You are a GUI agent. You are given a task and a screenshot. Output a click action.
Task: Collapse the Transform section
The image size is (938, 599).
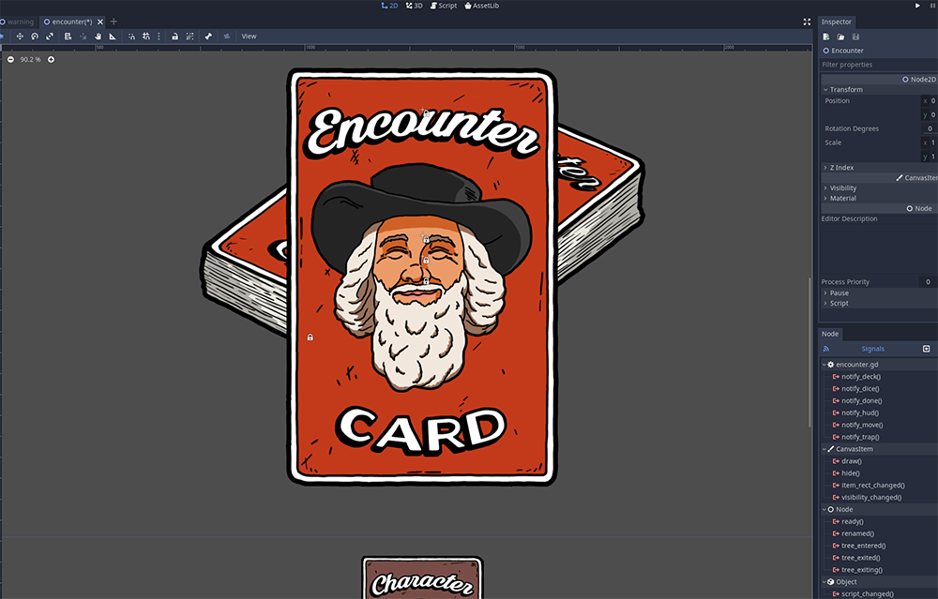click(846, 90)
